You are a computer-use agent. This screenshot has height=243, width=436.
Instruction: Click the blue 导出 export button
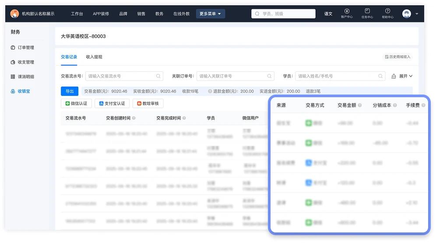point(70,91)
